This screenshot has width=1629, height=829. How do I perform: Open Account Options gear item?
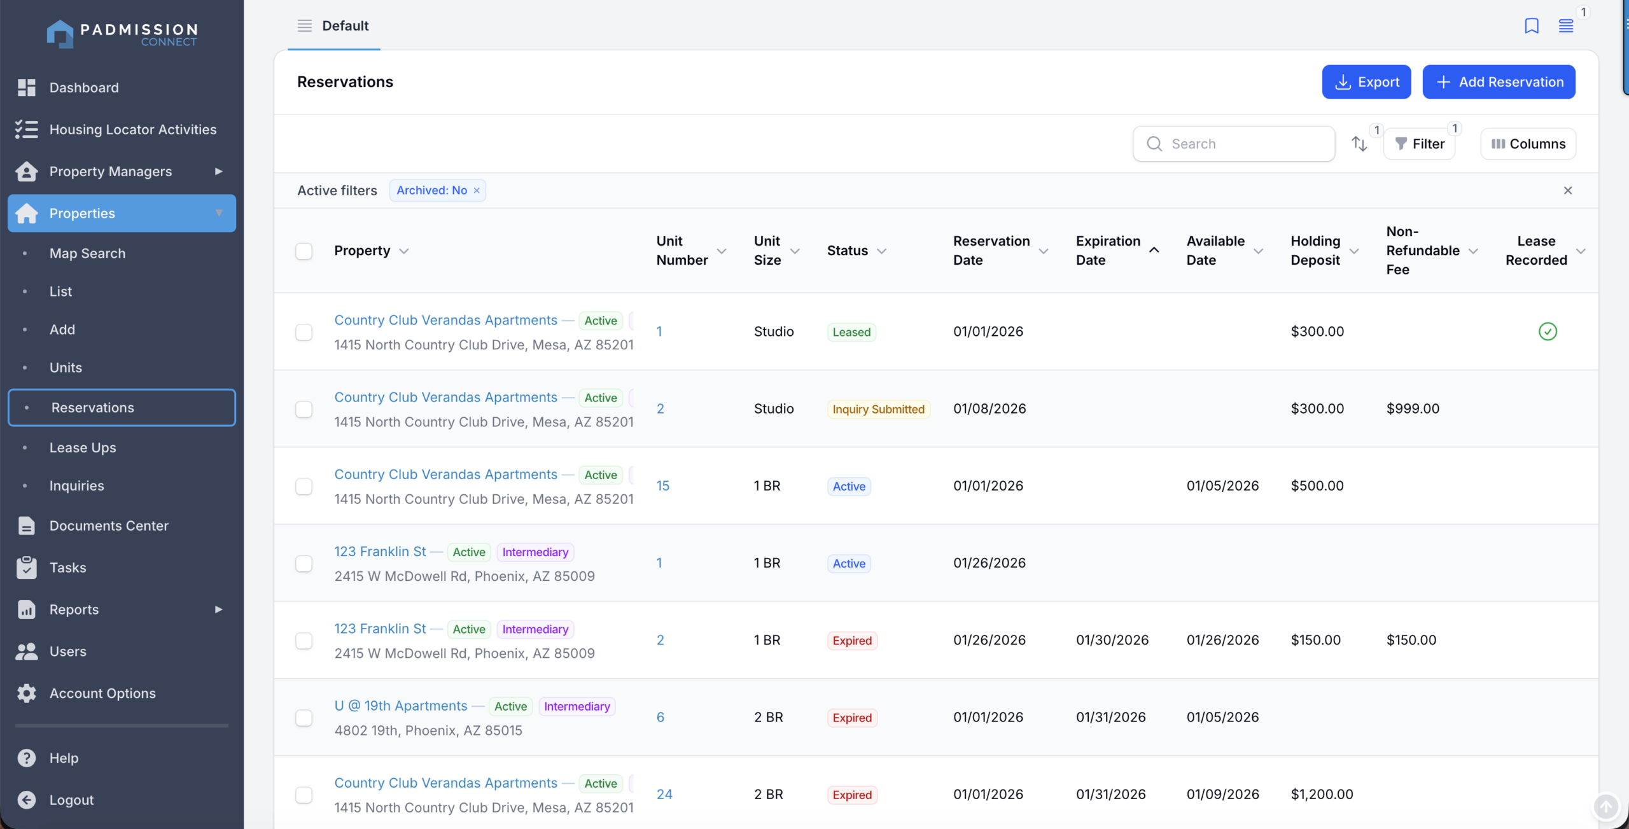pyautogui.click(x=102, y=693)
